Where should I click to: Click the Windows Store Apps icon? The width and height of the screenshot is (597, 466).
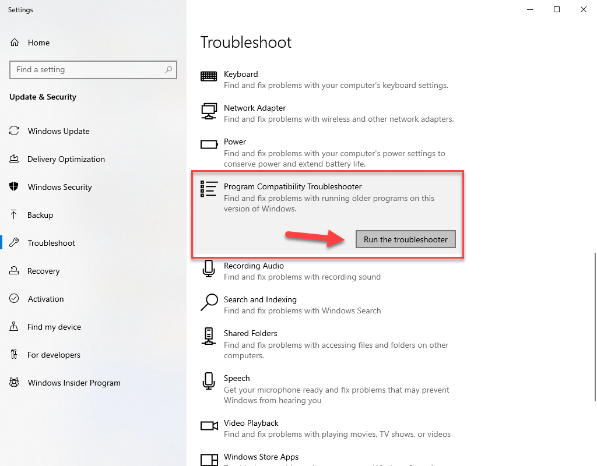pos(209,460)
